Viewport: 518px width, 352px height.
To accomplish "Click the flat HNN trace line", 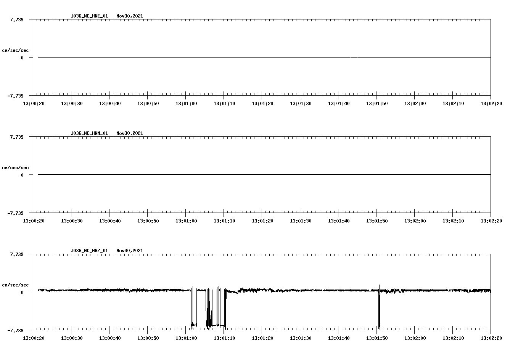I will (264, 174).
